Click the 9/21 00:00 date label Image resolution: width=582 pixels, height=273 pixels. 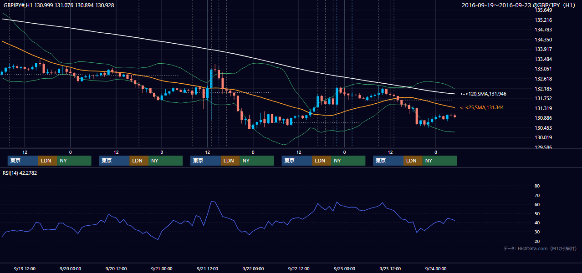point(162,269)
